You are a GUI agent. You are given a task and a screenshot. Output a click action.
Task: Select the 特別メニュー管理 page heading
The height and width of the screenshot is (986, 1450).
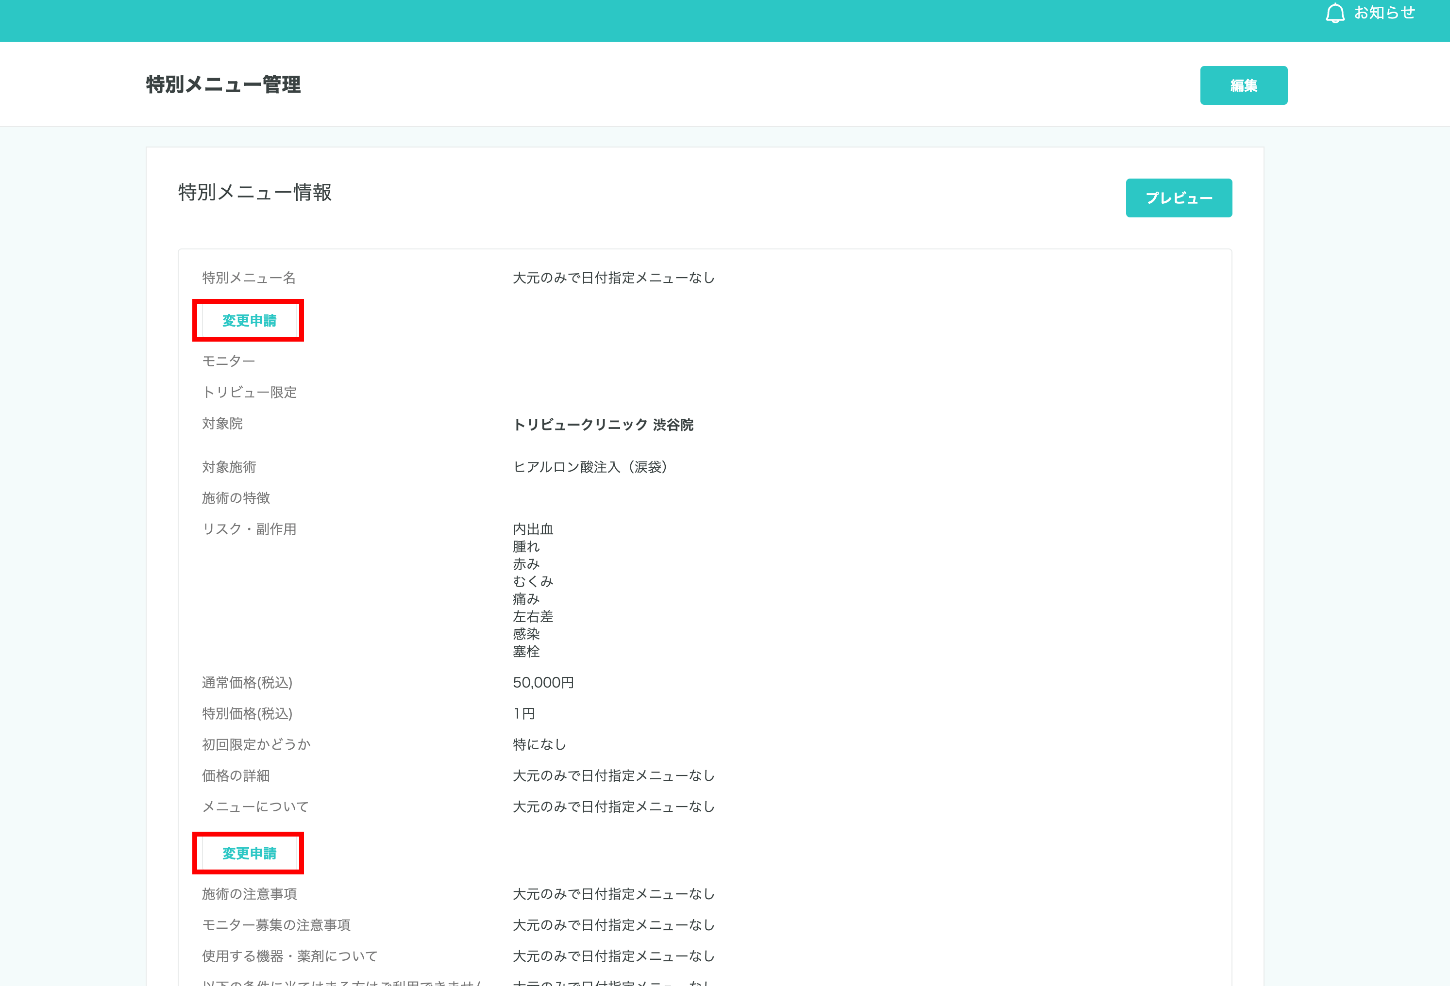(223, 85)
